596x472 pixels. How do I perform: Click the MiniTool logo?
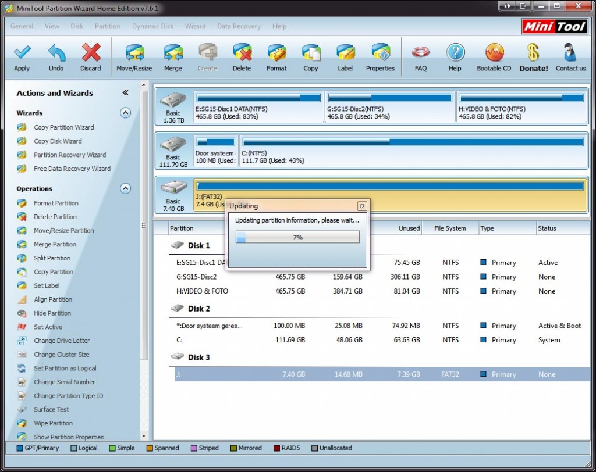(555, 26)
